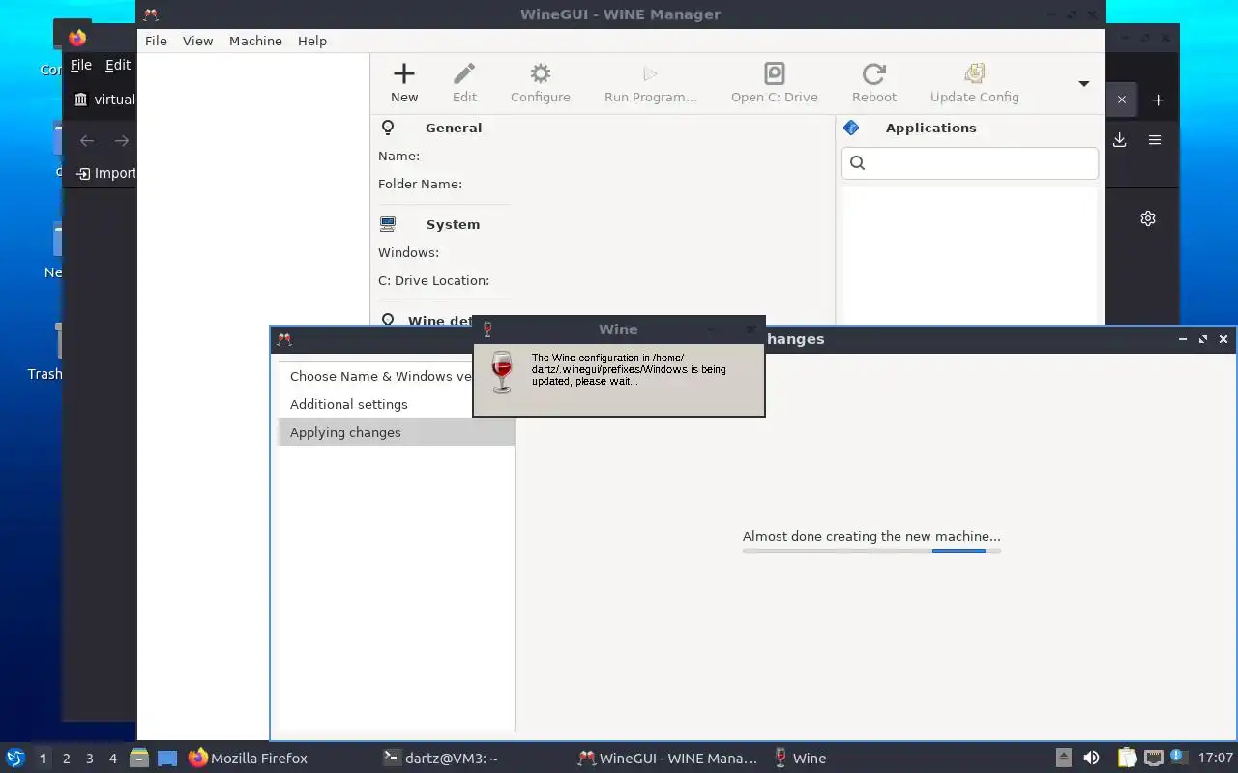Open Help menu in WineGUI

click(x=312, y=41)
